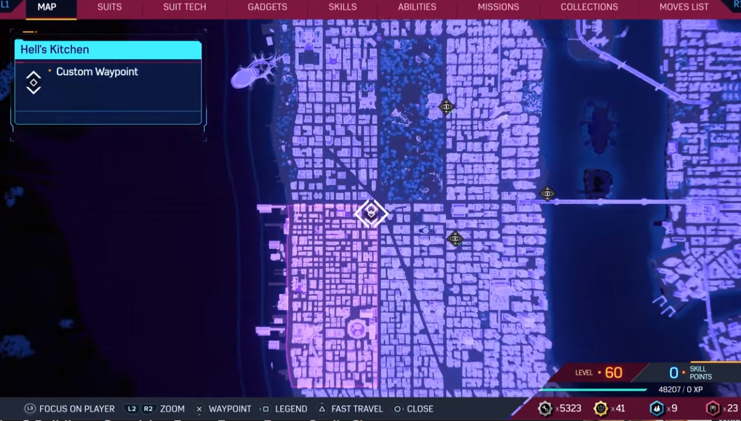741x421 pixels.
Task: Select the eye marker inside the park
Action: (446, 107)
